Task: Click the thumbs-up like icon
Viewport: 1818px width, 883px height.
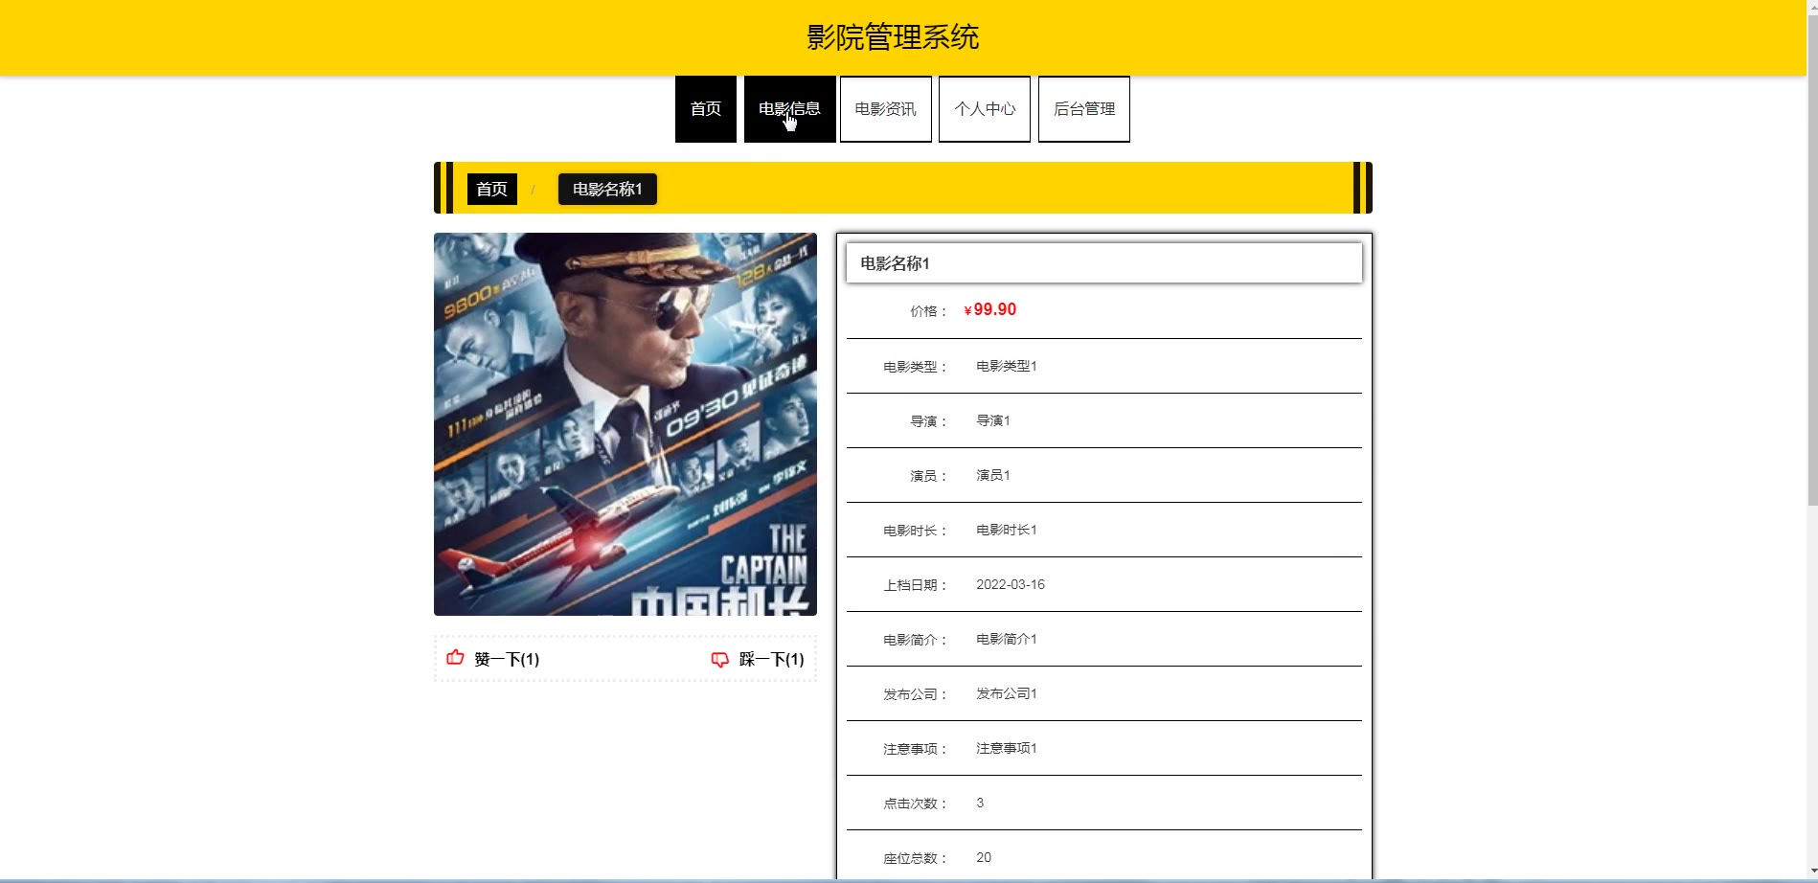Action: pos(455,658)
